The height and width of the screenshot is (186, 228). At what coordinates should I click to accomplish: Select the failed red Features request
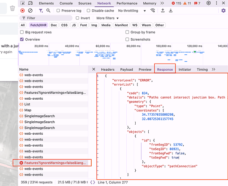click(53, 163)
